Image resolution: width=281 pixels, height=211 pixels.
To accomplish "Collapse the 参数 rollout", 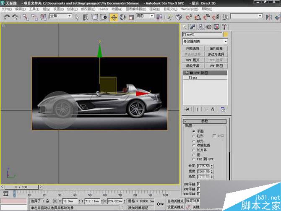I will click(x=204, y=121).
